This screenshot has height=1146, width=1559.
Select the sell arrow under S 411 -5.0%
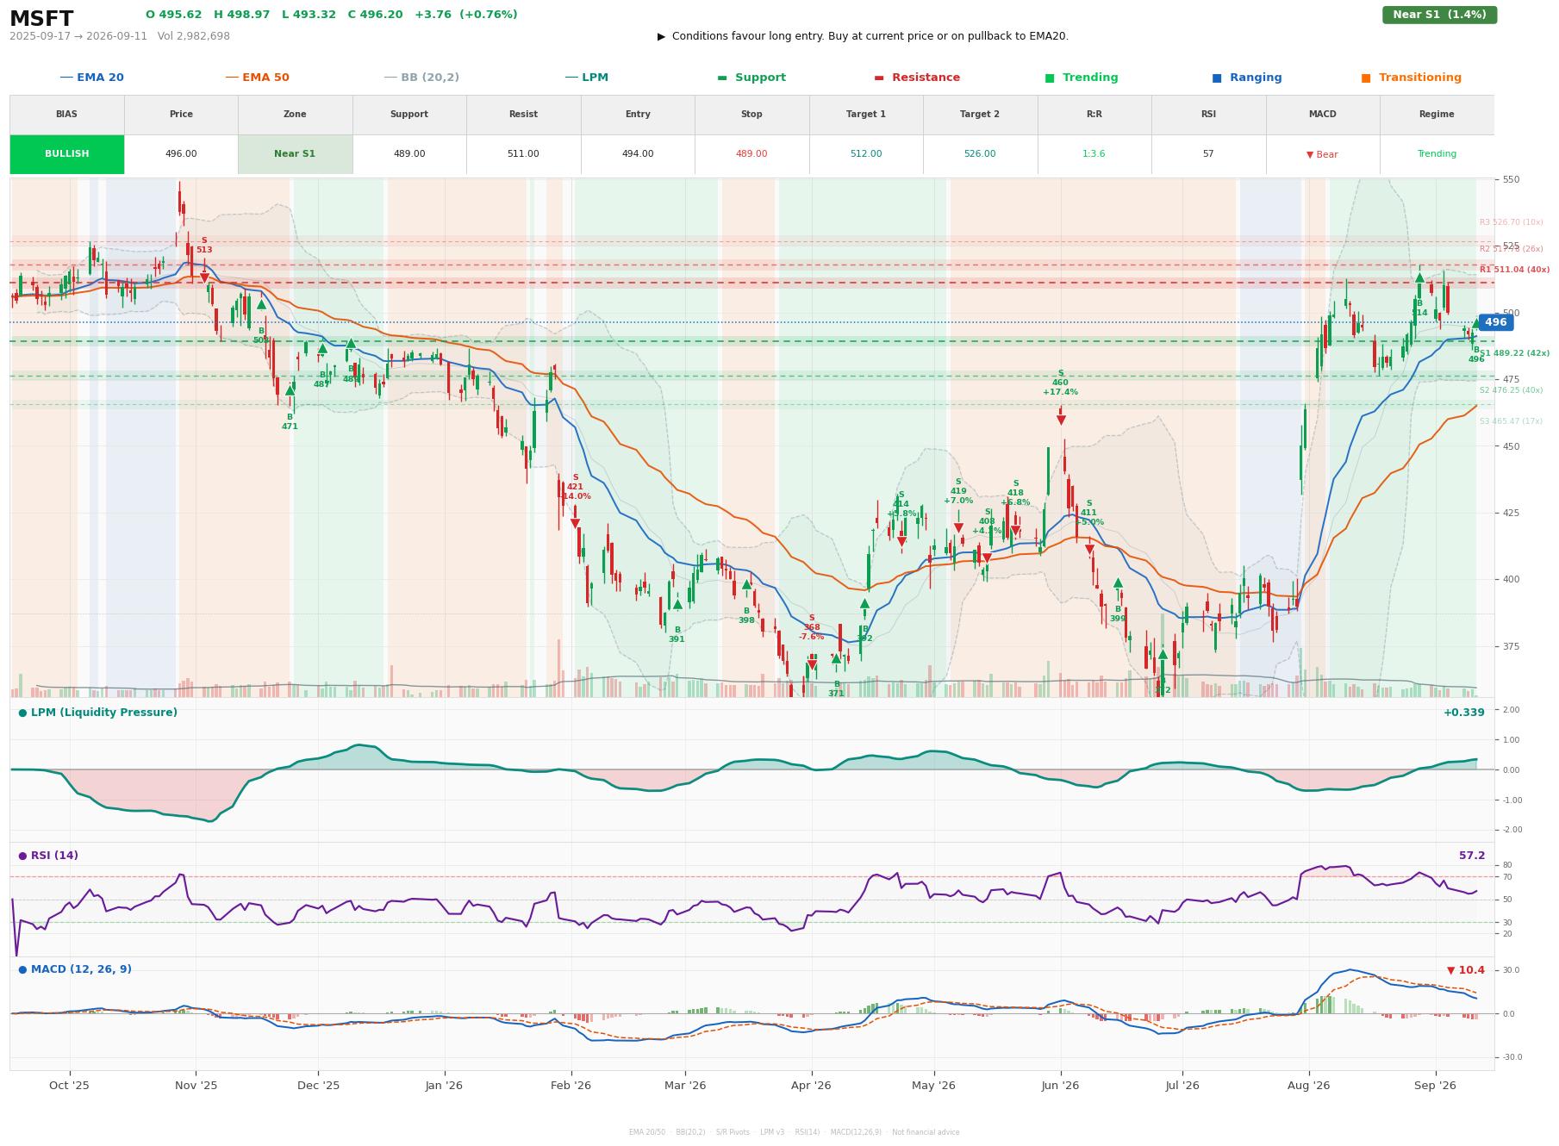[1089, 549]
